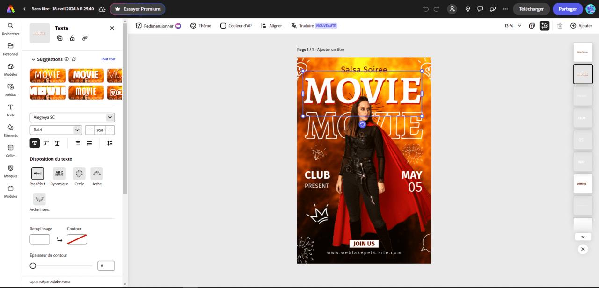599x288 pixels.
Task: Click the Tout voir link
Action: pyautogui.click(x=108, y=59)
